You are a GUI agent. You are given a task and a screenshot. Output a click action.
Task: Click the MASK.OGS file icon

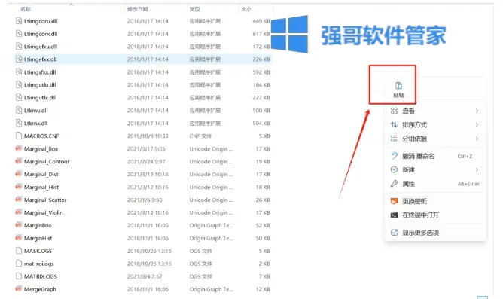tap(19, 251)
